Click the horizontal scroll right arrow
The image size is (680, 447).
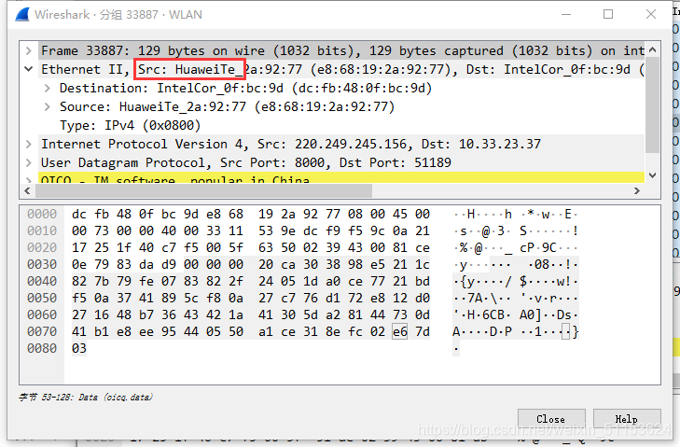tap(637, 190)
